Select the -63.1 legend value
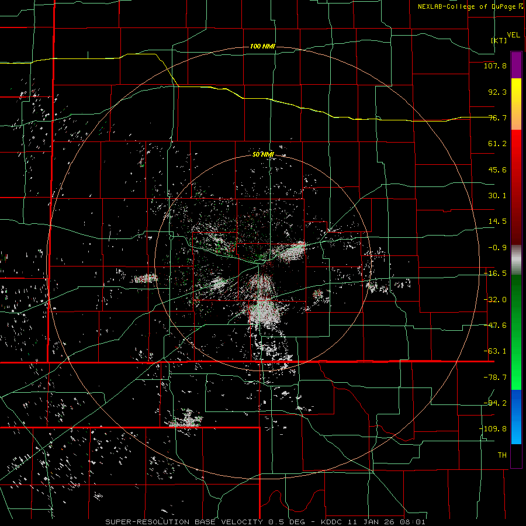The width and height of the screenshot is (526, 526). (495, 351)
